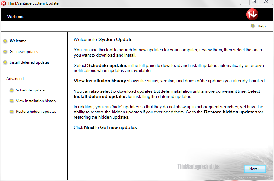Click the arrow icon beside Get new updates
The width and height of the screenshot is (274, 181).
point(5,52)
